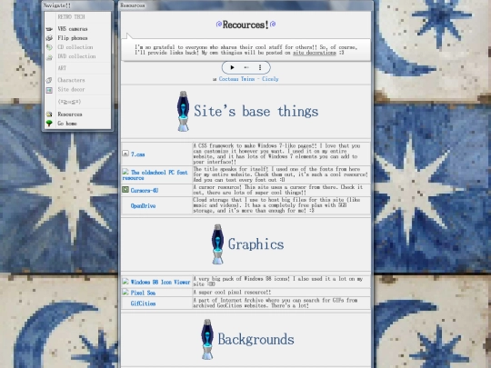Click lava lamp beside Backgrounds heading
491x368 pixels.
[x=207, y=339]
